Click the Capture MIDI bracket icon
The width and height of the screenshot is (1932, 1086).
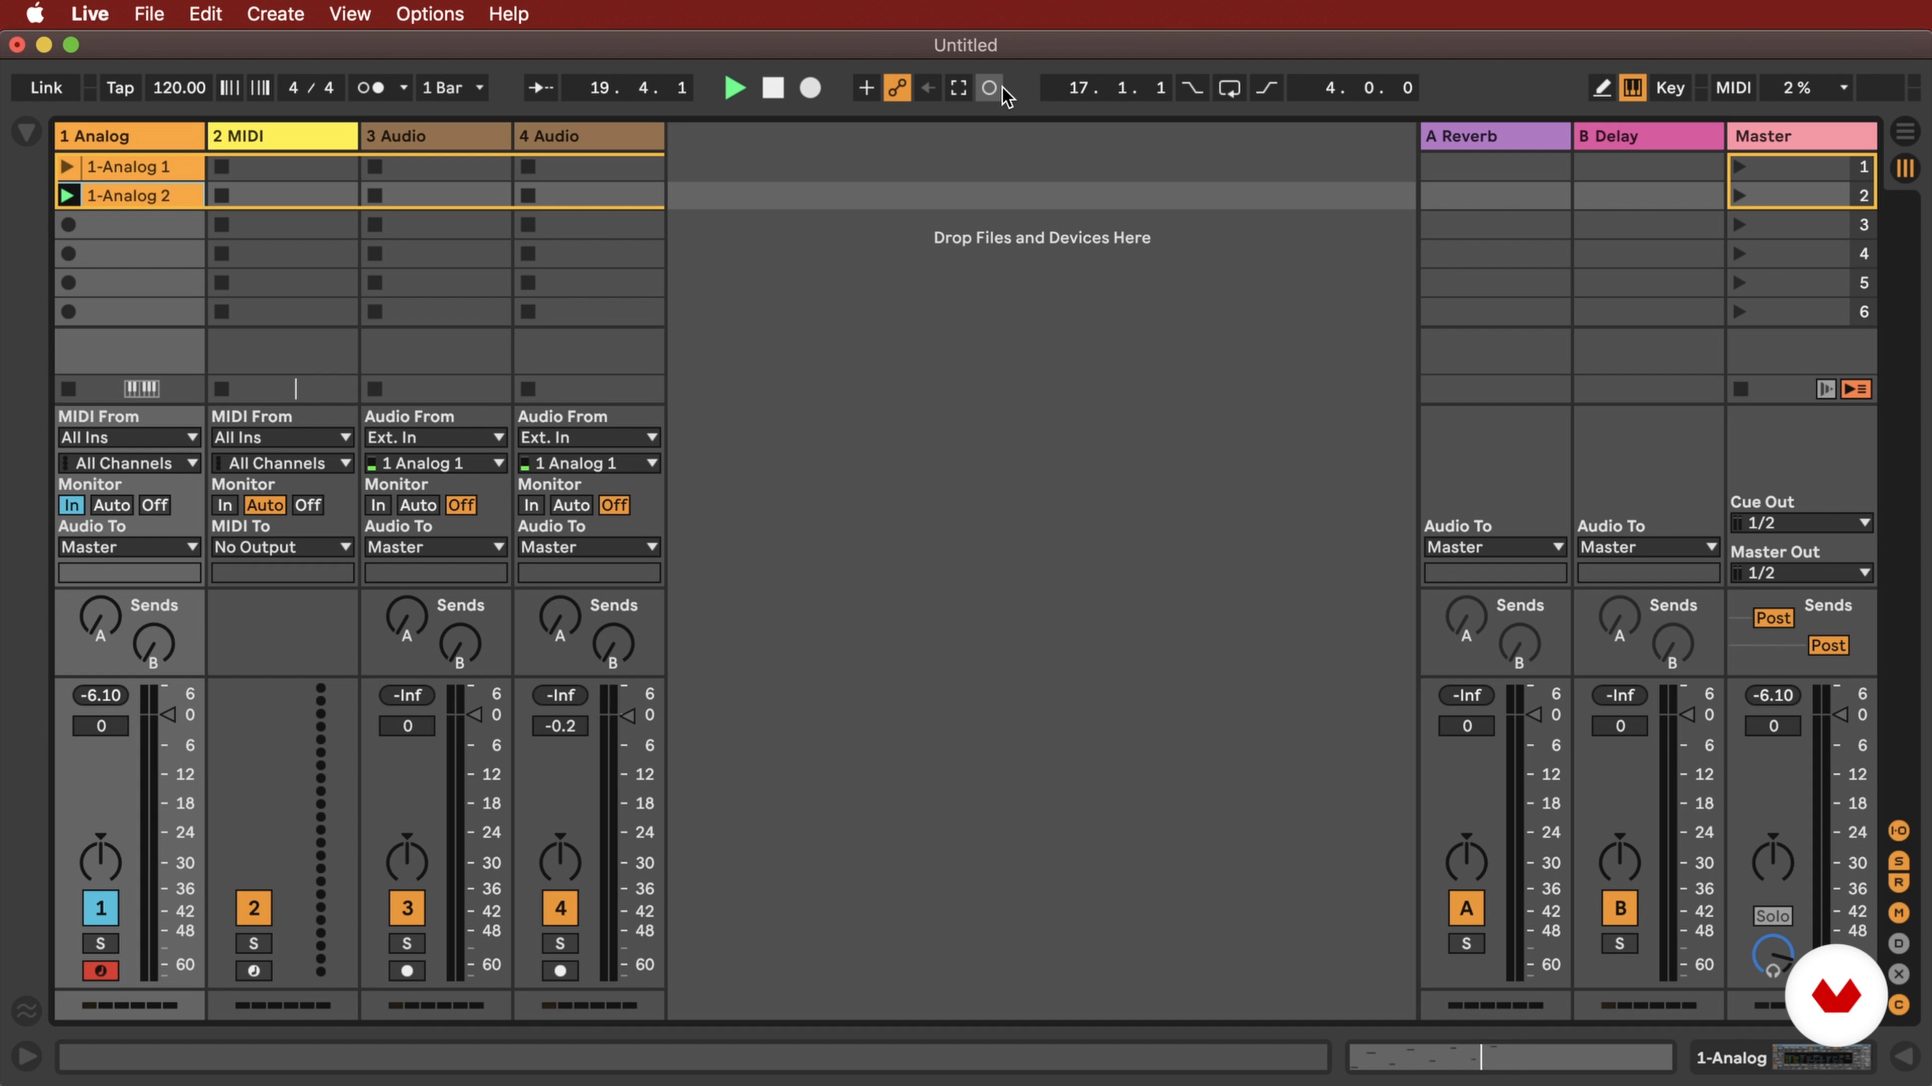point(958,87)
